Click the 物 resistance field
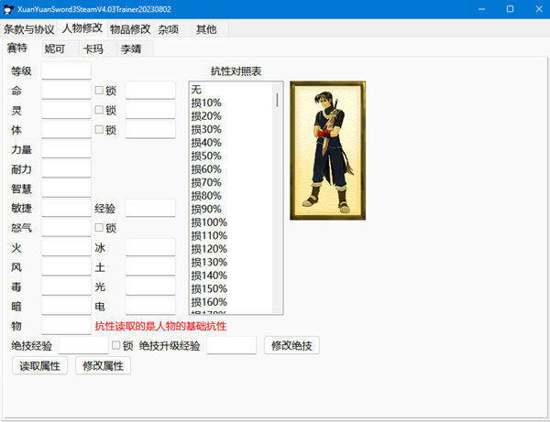550x422 pixels. (66, 326)
